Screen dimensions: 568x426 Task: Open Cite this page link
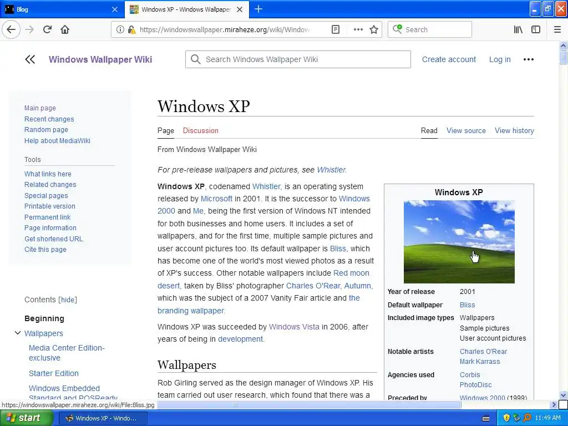[45, 249]
